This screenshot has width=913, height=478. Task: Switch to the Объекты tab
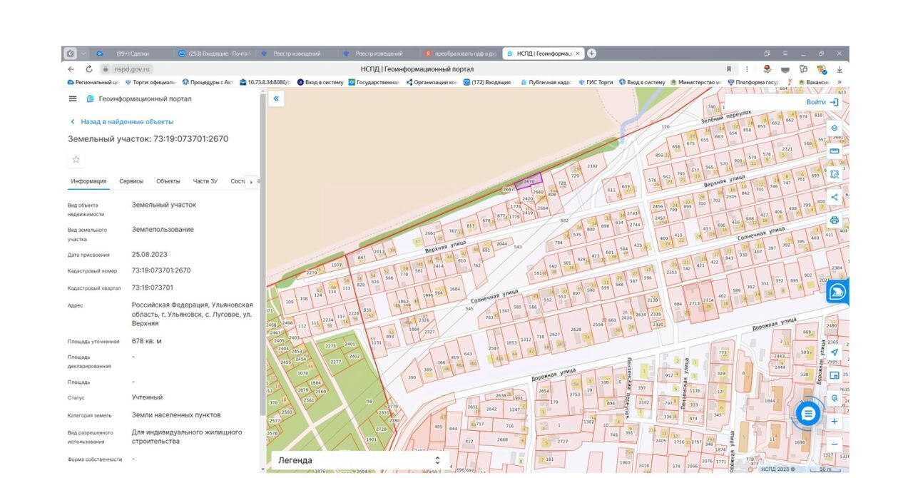coord(168,181)
